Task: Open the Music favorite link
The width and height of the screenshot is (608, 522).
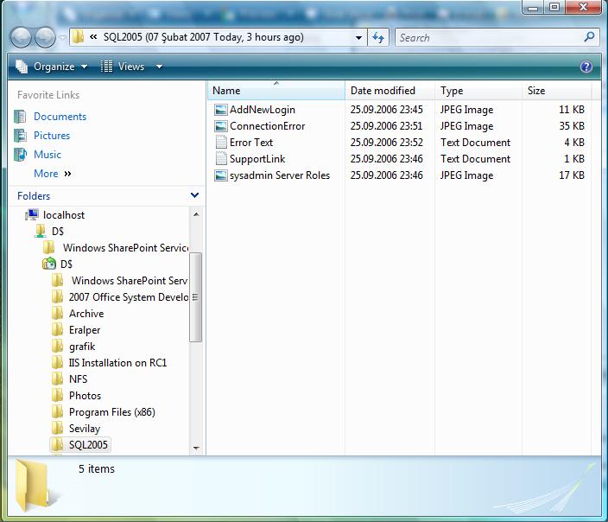Action: point(47,155)
